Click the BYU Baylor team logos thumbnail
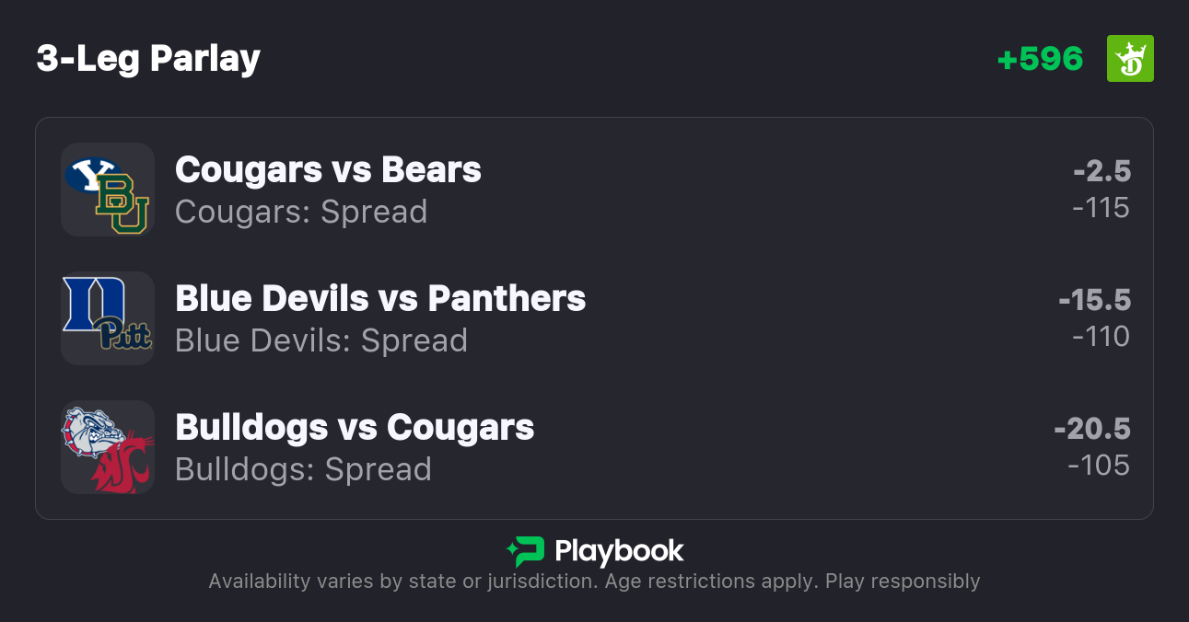Screen dimensions: 1189x622 point(108,190)
